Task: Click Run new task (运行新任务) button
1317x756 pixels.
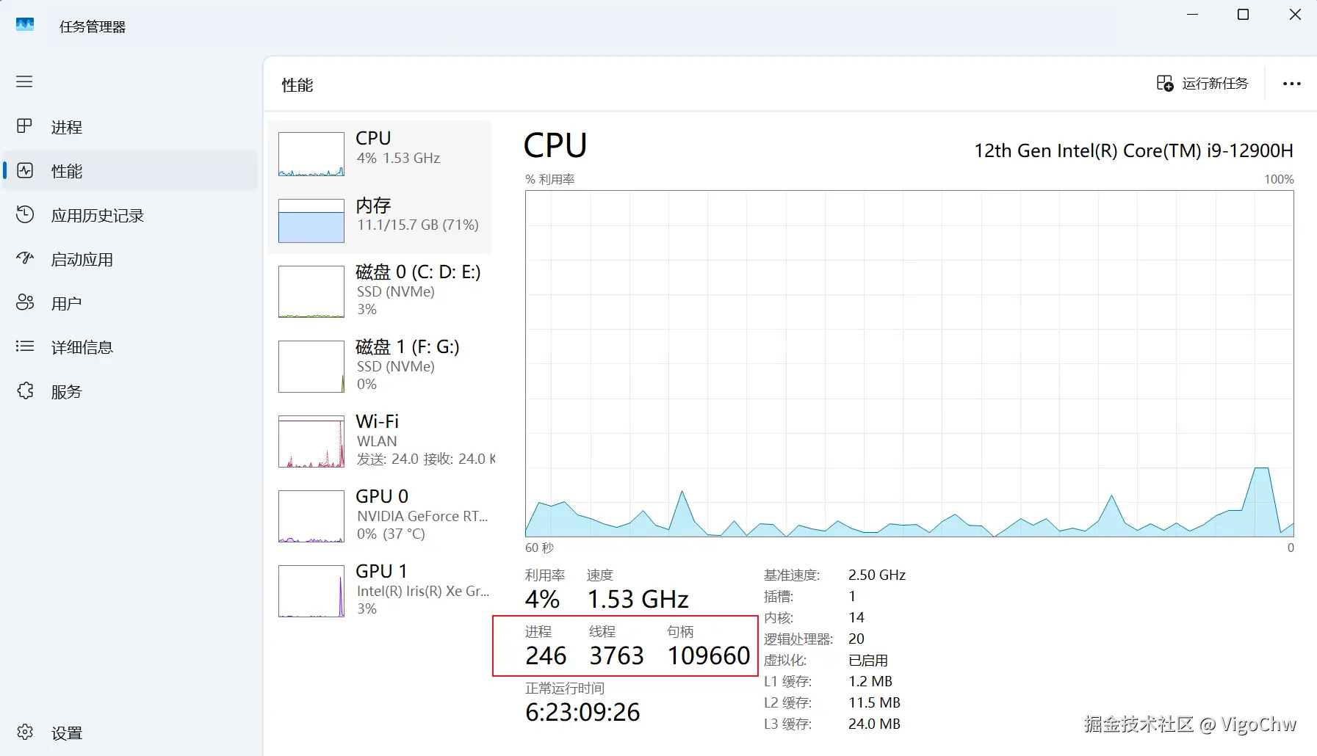Action: coord(1202,84)
